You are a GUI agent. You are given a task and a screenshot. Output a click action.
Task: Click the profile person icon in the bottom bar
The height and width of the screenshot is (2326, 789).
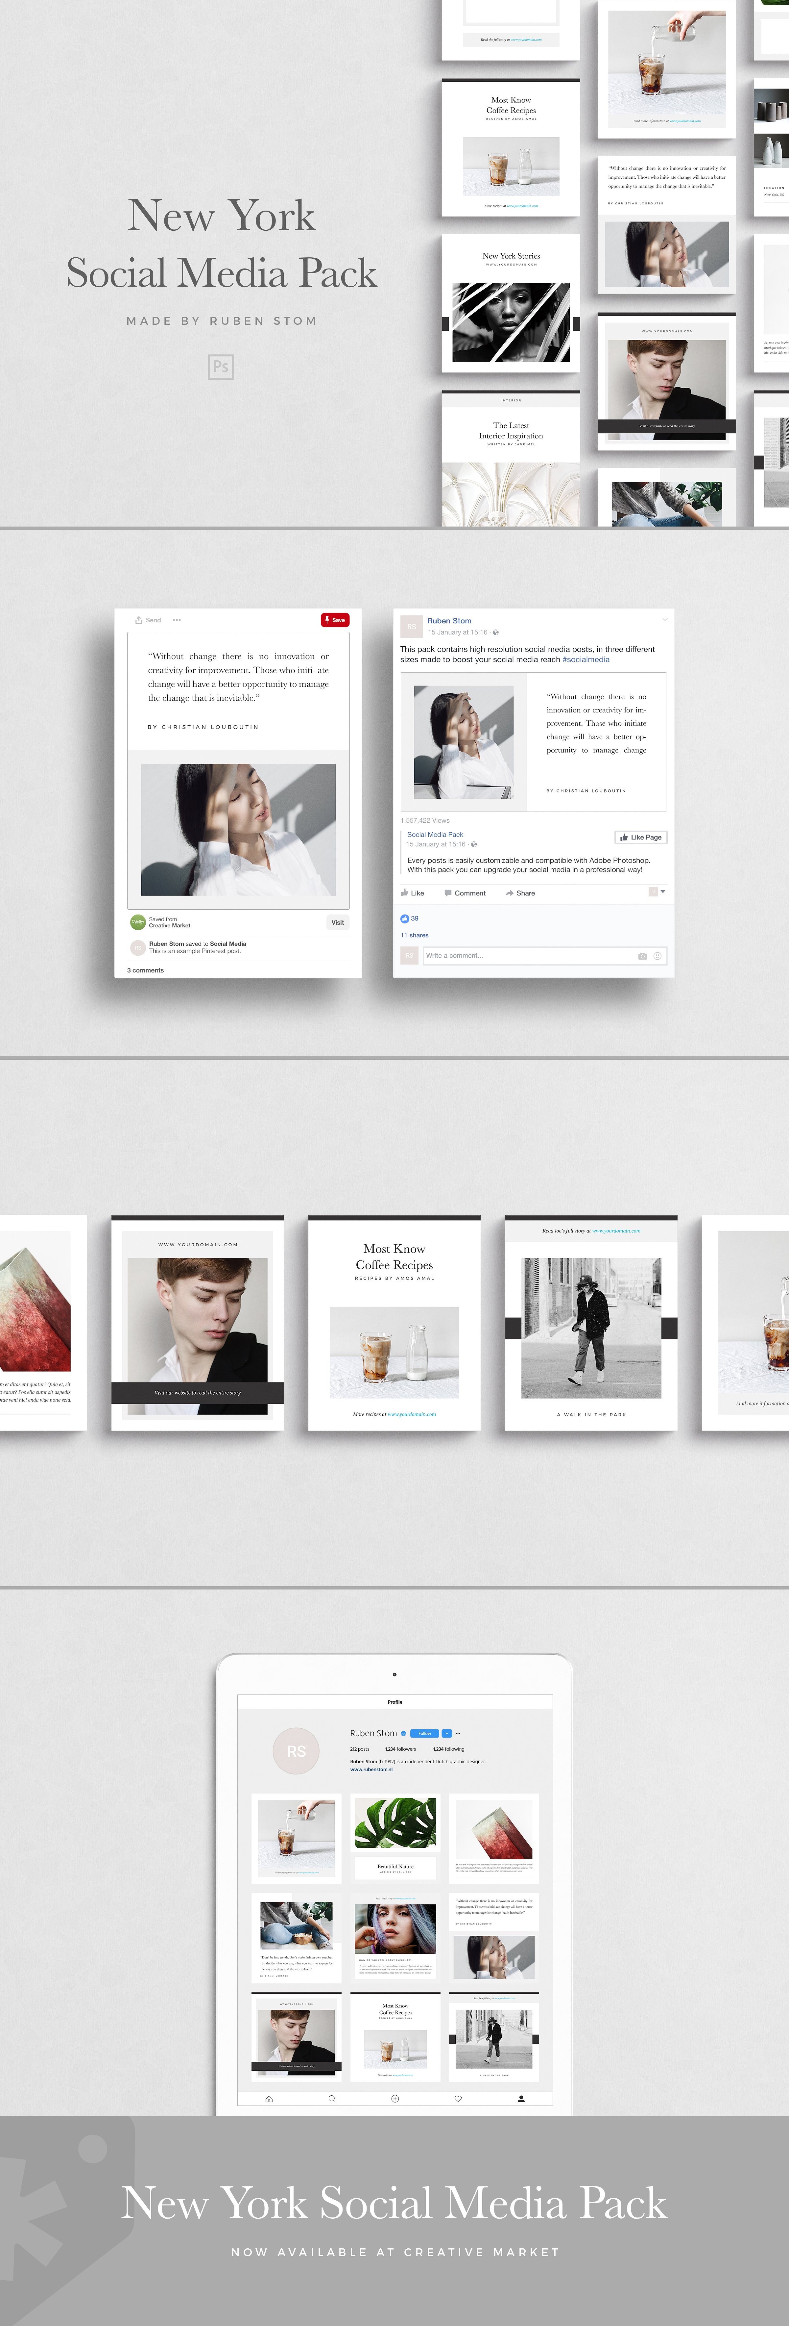point(521,2099)
